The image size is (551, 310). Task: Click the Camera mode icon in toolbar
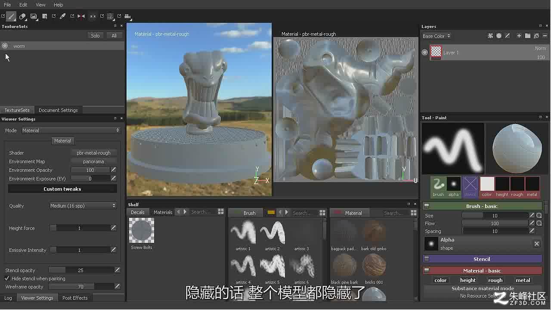tap(127, 16)
